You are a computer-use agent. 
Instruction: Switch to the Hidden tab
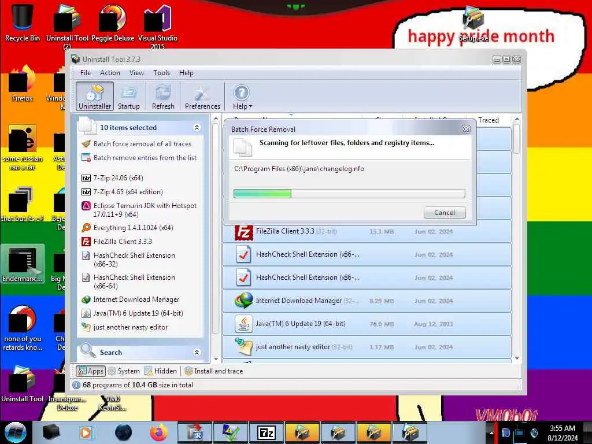coord(161,371)
